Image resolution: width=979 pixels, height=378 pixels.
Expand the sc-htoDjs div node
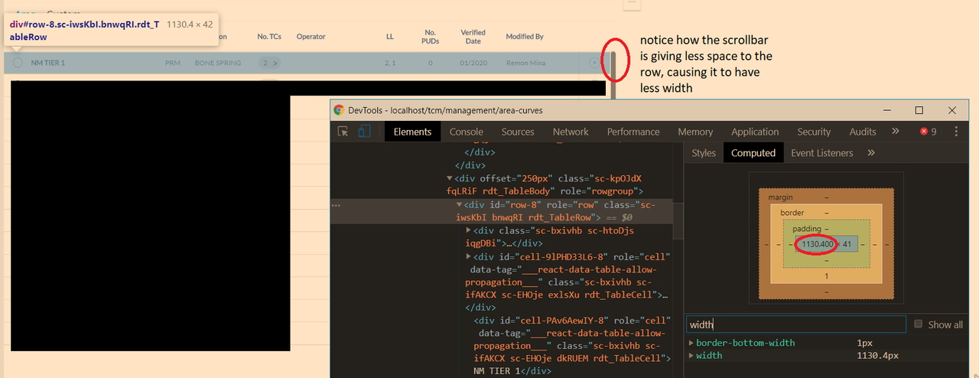[469, 230]
